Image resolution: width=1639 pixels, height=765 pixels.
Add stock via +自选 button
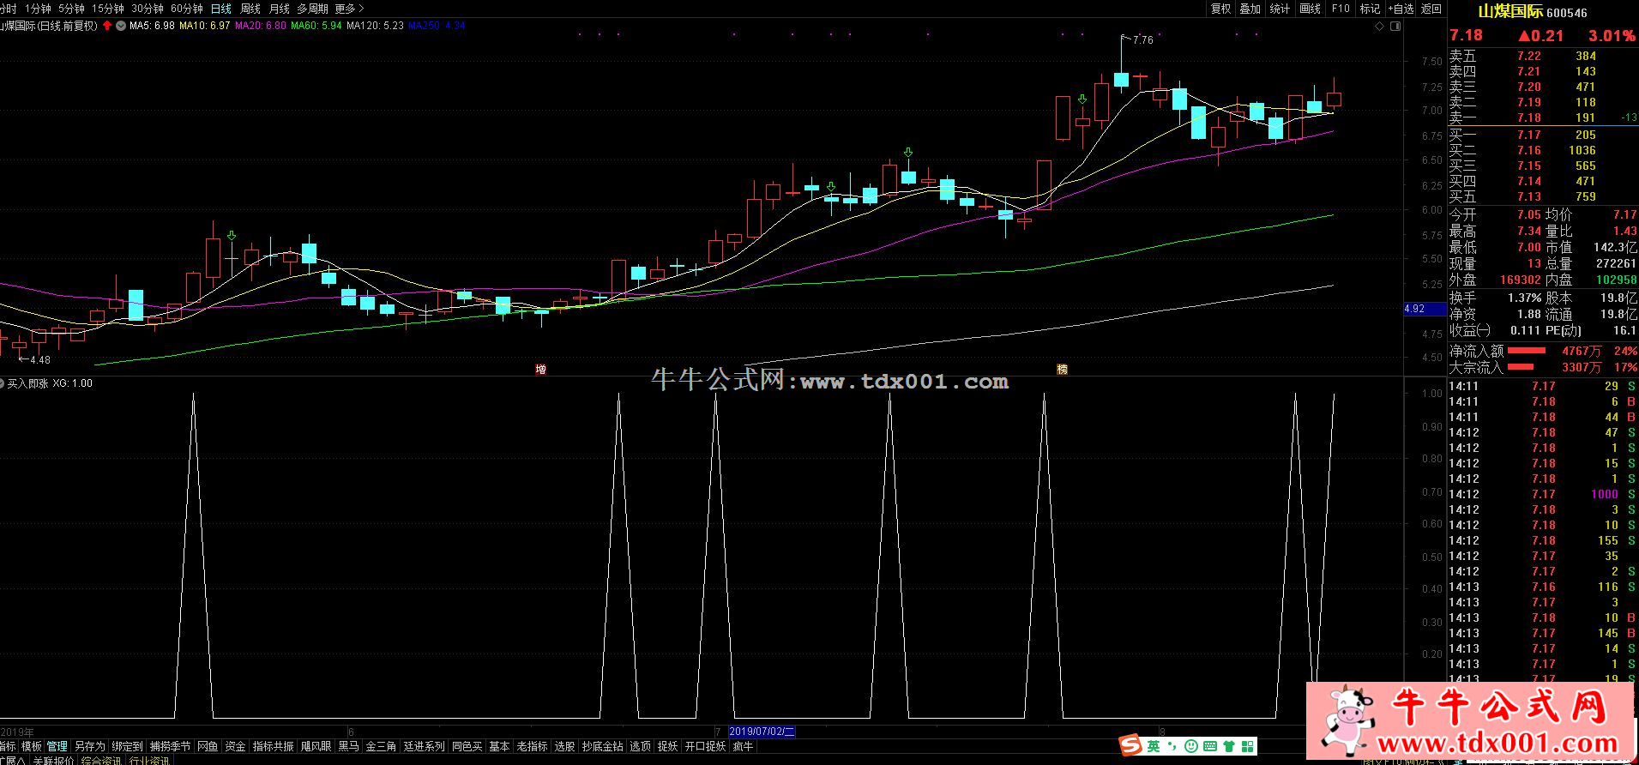[x=1401, y=9]
